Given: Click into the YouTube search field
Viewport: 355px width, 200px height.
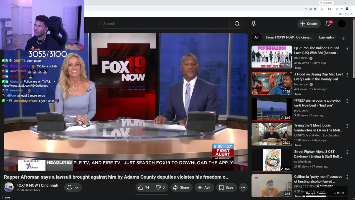Looking at the screenshot, I should coord(164,24).
